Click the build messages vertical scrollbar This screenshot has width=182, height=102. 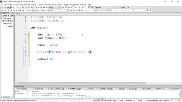point(180,94)
